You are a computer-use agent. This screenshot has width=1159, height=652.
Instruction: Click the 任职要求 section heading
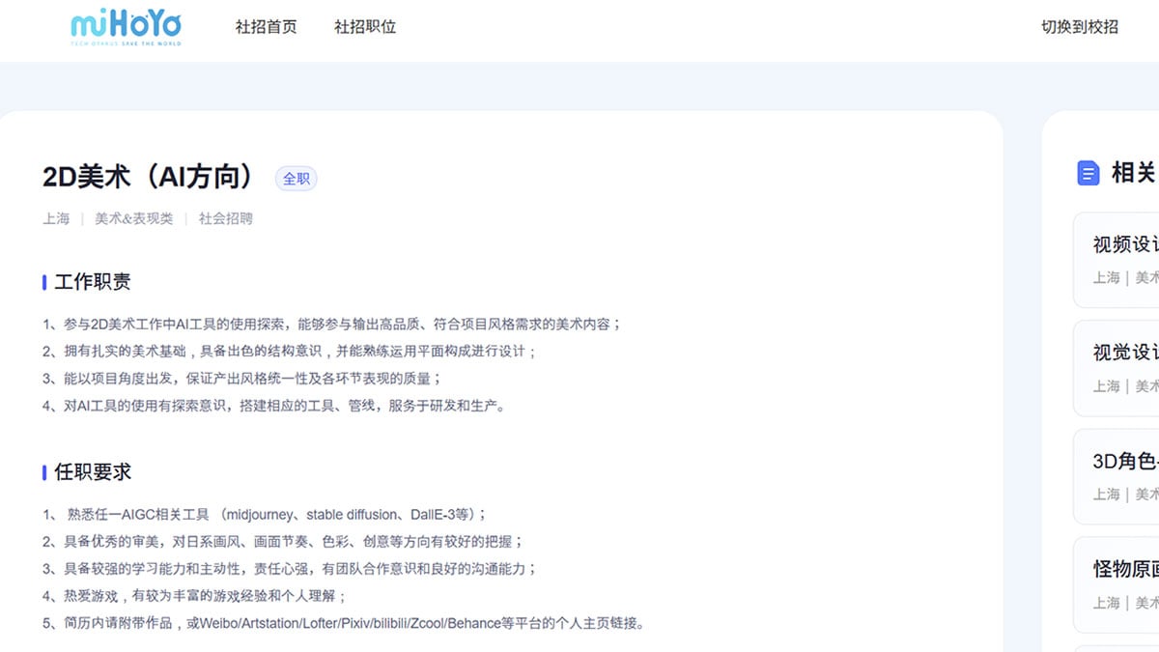click(x=93, y=472)
